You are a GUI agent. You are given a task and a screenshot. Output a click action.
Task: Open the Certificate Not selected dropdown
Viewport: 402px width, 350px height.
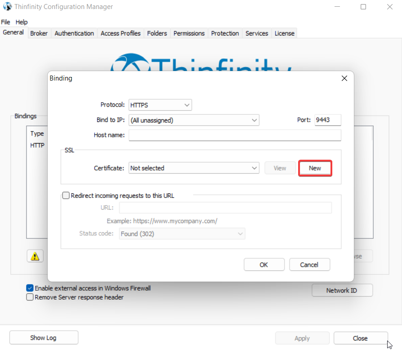pos(194,168)
